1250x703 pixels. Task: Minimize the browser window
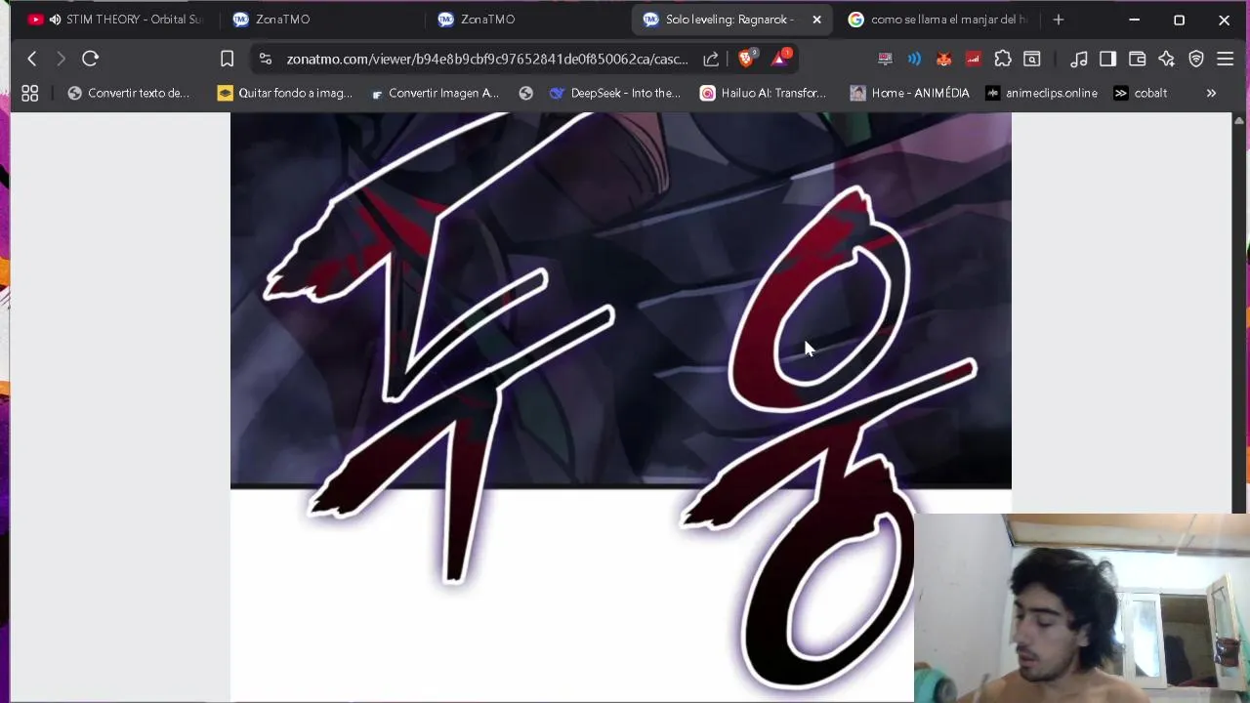pyautogui.click(x=1134, y=20)
